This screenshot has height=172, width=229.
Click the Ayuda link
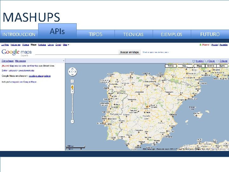(x=215, y=45)
